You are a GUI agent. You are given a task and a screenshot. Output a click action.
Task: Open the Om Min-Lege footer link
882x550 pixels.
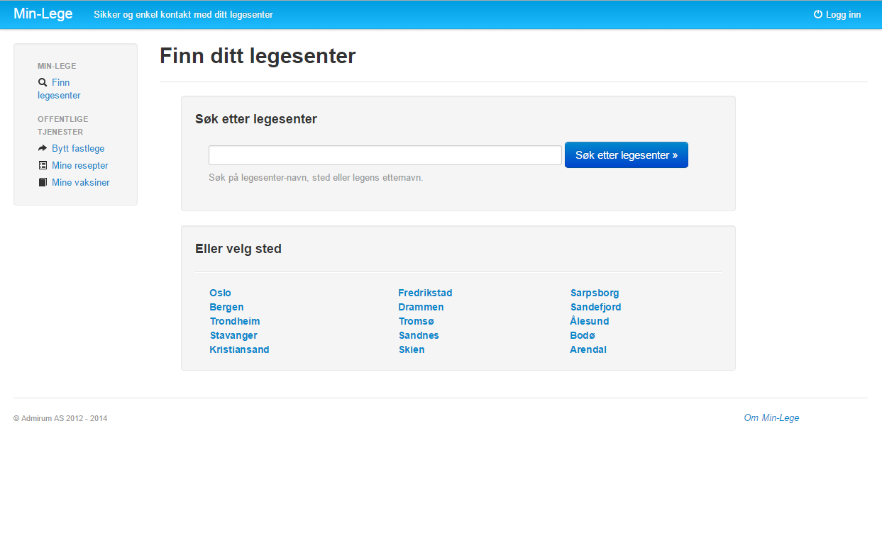(x=771, y=418)
